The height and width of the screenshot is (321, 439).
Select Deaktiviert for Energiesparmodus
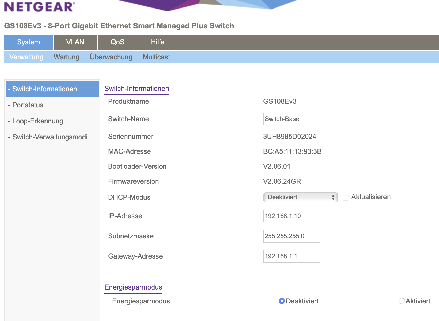[x=282, y=301]
